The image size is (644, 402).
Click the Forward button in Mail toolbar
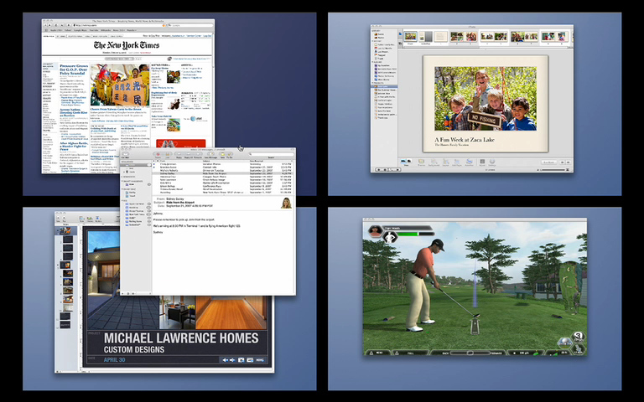[x=198, y=154]
